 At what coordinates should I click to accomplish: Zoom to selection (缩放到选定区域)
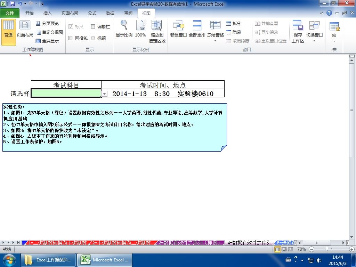pyautogui.click(x=157, y=32)
